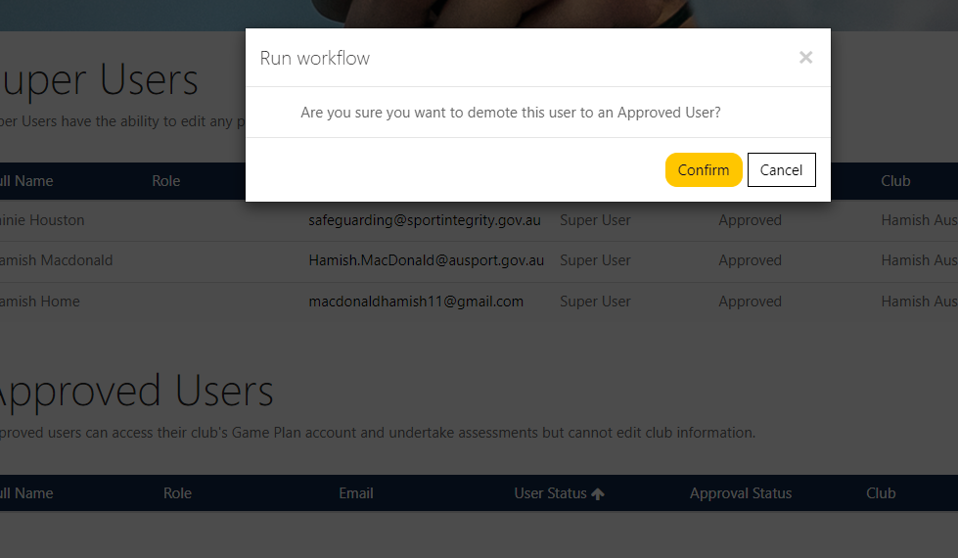Select Hamish Macdonald name cell

click(56, 260)
